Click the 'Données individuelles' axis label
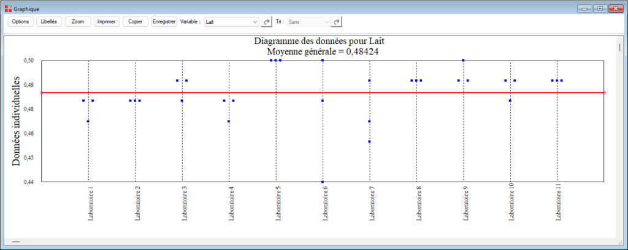 point(16,121)
